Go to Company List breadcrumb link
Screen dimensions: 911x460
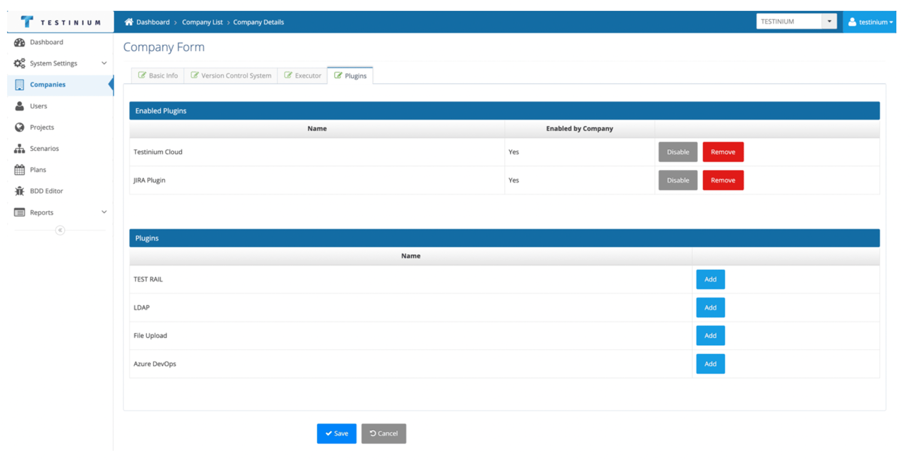click(x=202, y=22)
